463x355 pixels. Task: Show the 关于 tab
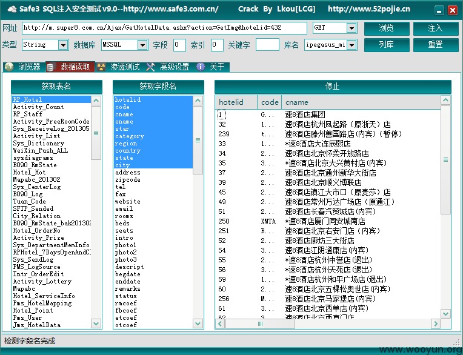point(212,67)
